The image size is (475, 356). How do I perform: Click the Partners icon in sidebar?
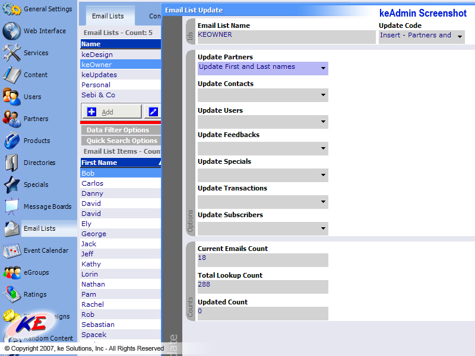click(11, 119)
